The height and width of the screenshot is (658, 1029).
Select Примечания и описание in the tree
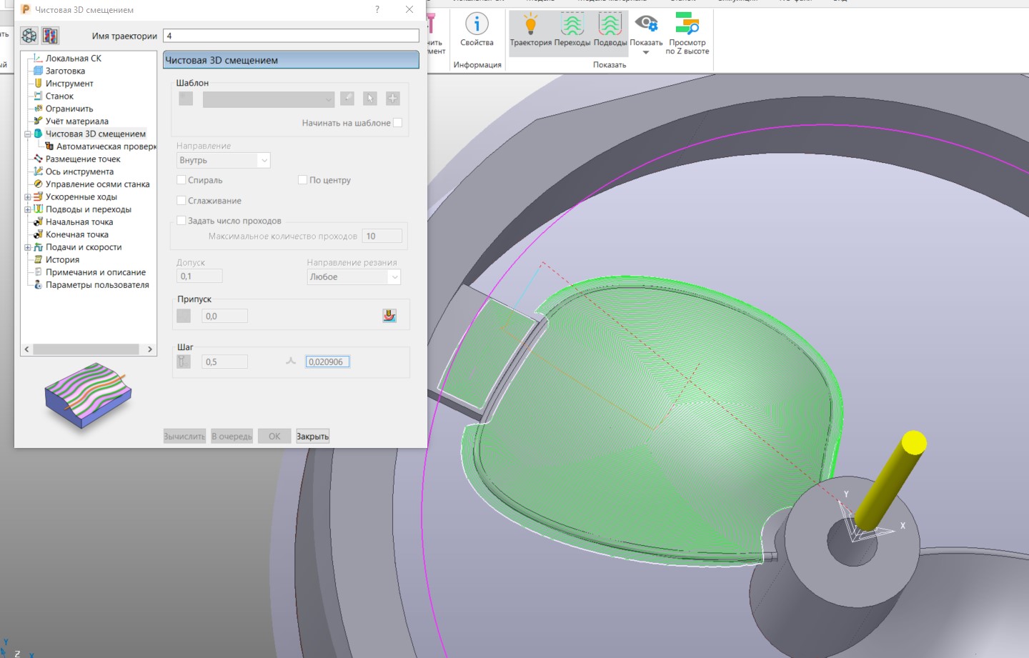96,272
